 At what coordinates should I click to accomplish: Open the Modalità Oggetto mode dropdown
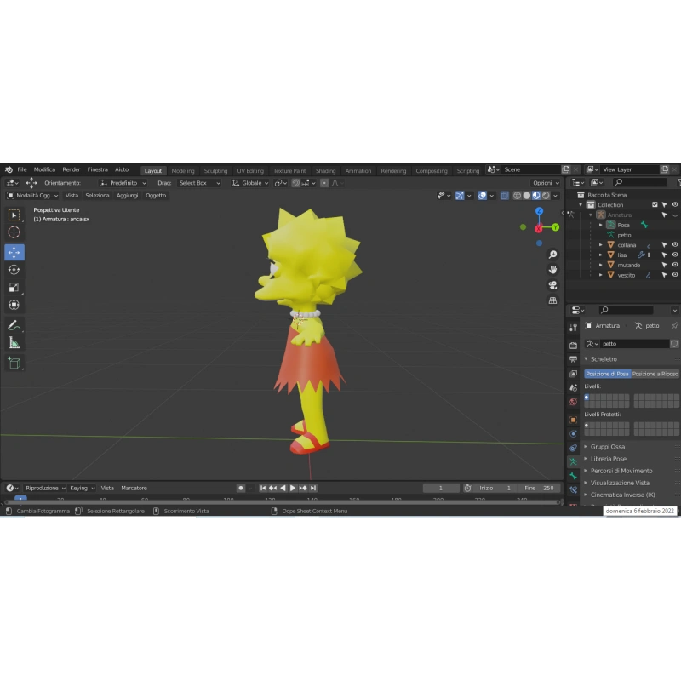coord(32,196)
